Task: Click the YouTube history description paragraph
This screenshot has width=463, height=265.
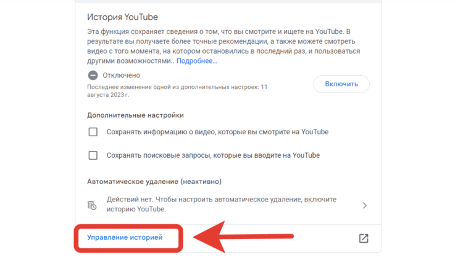Action: (x=223, y=46)
